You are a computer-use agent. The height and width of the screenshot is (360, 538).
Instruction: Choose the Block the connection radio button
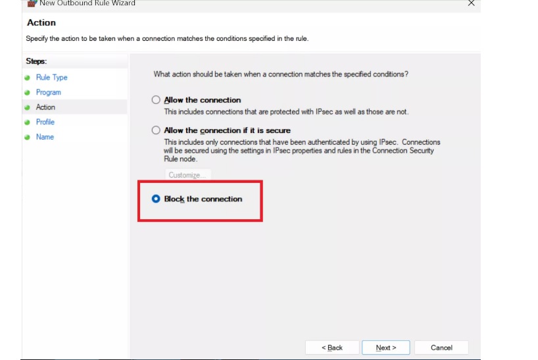pyautogui.click(x=156, y=199)
